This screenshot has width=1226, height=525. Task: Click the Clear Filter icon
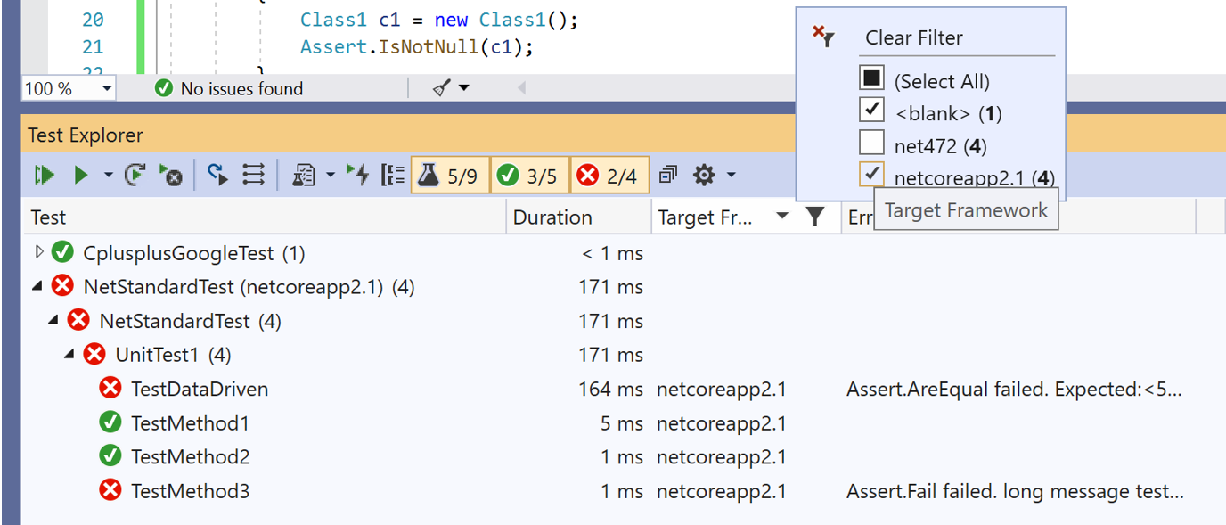823,36
